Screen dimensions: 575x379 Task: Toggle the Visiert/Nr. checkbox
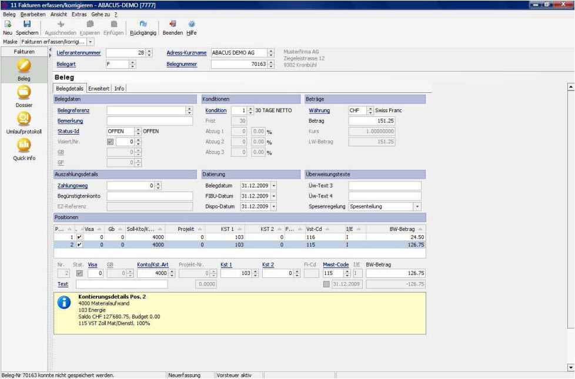(110, 142)
